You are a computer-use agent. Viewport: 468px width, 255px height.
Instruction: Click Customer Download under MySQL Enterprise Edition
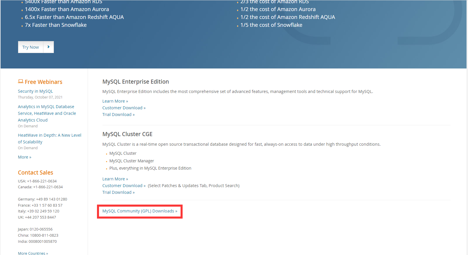(x=124, y=108)
